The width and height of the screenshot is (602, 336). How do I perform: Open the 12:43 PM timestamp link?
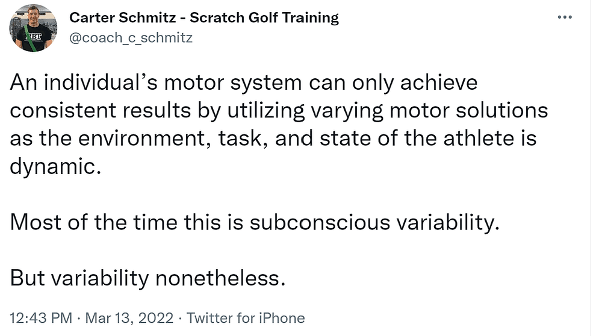pos(41,318)
